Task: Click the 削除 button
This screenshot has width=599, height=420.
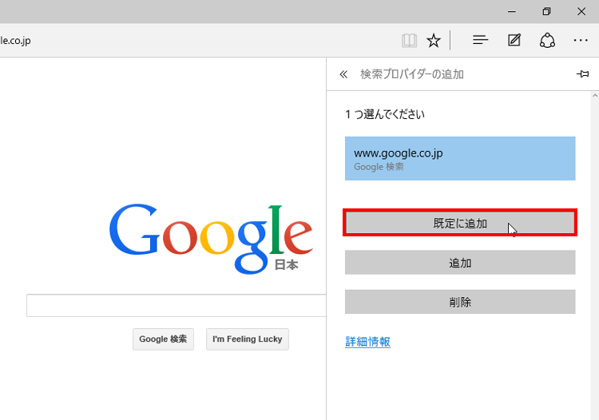Action: (459, 302)
